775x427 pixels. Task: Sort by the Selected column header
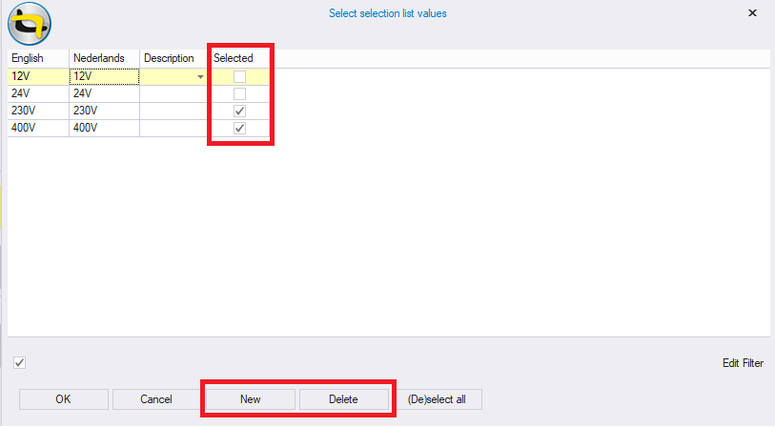click(239, 58)
